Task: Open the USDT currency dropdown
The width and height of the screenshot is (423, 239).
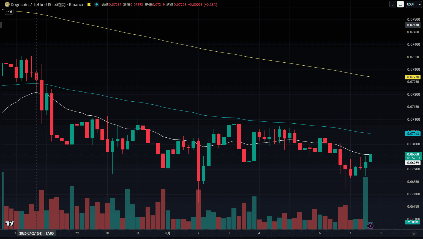Action: 413,4
